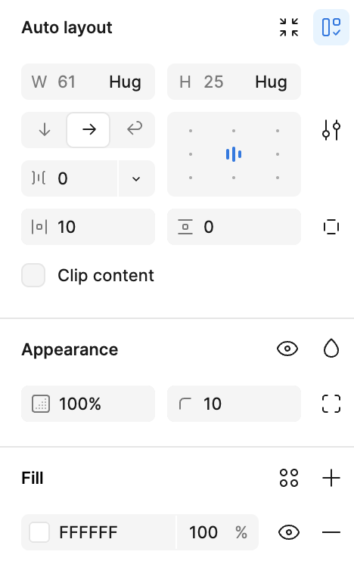Enable the Clip content checkbox
The image size is (354, 564).
click(33, 275)
